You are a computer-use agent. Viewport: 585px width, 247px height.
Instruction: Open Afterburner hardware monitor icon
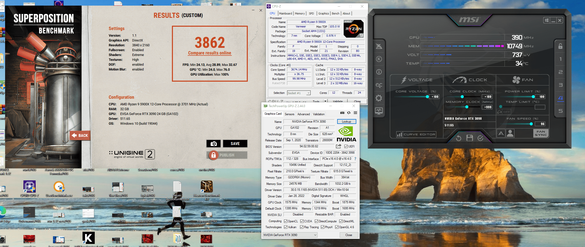[x=379, y=111]
